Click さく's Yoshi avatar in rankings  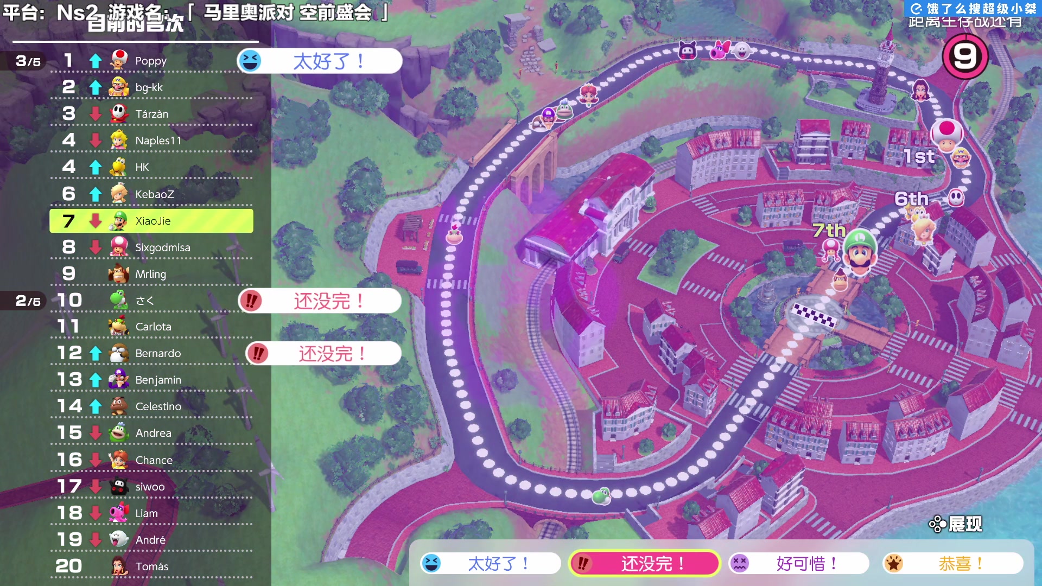(x=119, y=300)
